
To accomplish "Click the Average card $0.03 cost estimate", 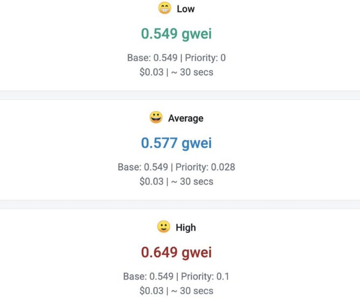I will pyautogui.click(x=151, y=181).
